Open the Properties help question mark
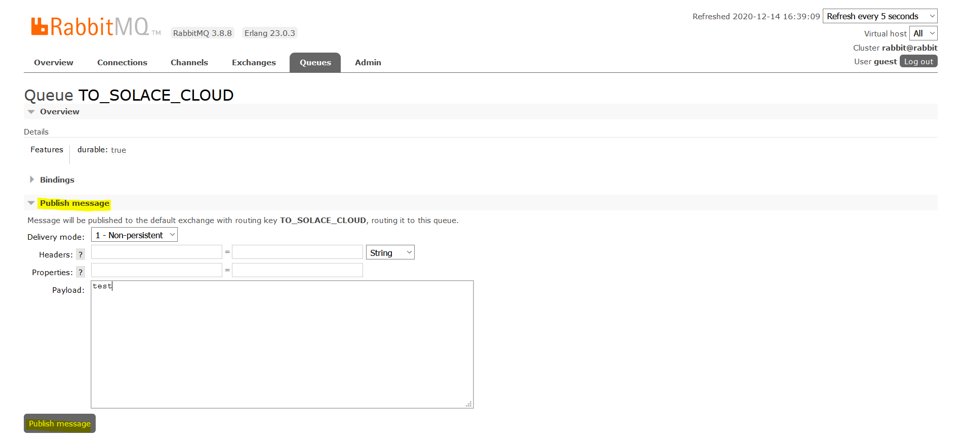The width and height of the screenshot is (961, 439). click(x=81, y=272)
